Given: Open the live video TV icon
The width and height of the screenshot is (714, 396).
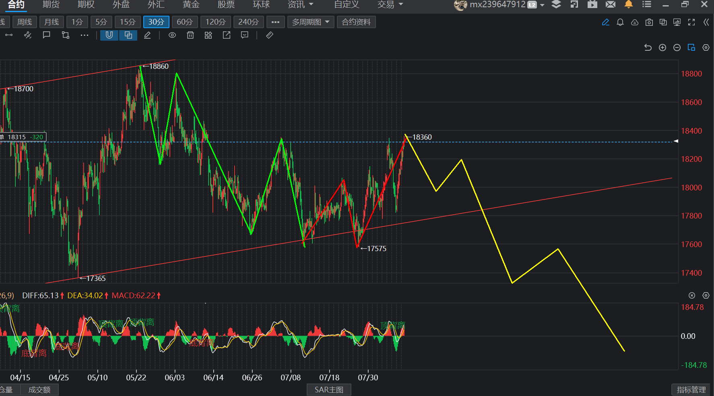Looking at the screenshot, I should coord(592,4).
